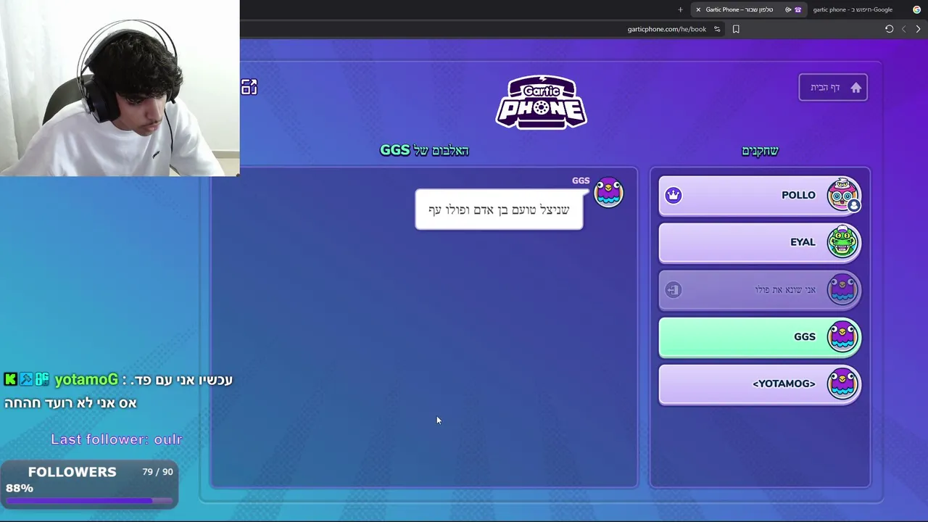This screenshot has width=928, height=522.
Task: Switch to the gartic phone Google search tab
Action: [866, 9]
